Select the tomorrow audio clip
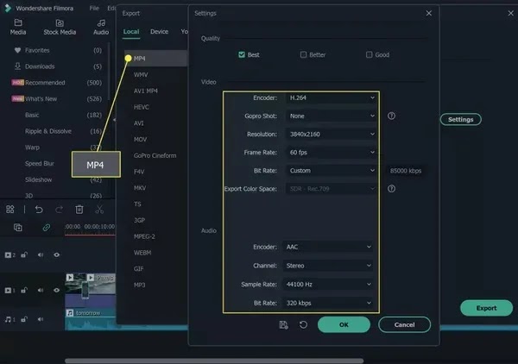Screen dimensions: 518x364 [x=90, y=319]
